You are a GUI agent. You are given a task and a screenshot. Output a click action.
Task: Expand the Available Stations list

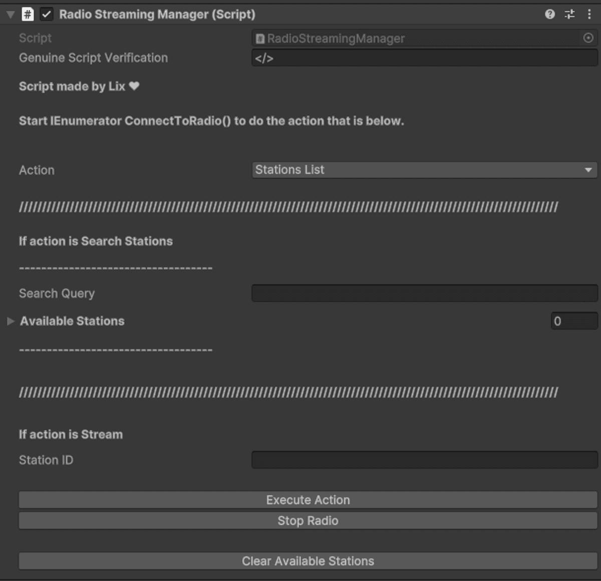click(11, 321)
